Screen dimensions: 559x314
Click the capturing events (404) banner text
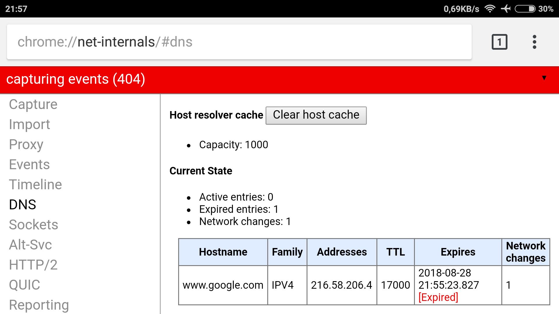click(76, 79)
